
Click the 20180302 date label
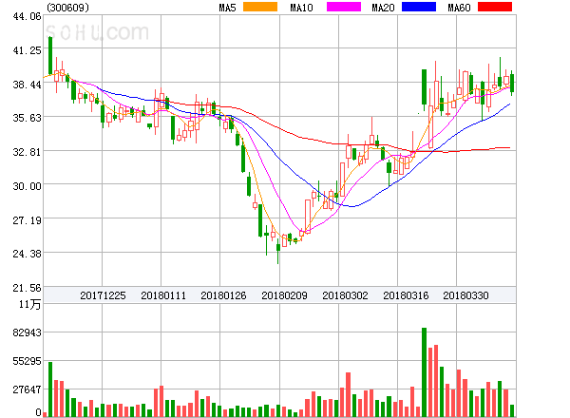345,295
